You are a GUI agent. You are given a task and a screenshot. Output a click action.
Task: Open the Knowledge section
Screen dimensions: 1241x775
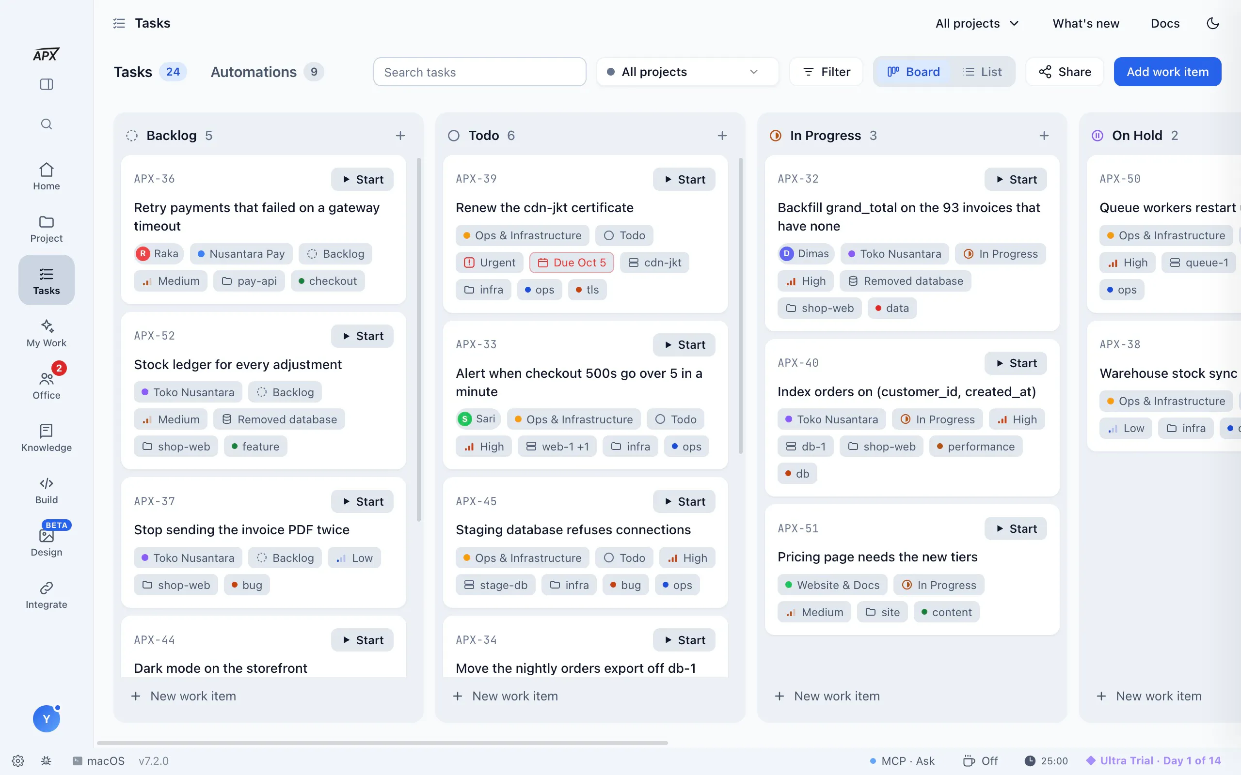46,437
